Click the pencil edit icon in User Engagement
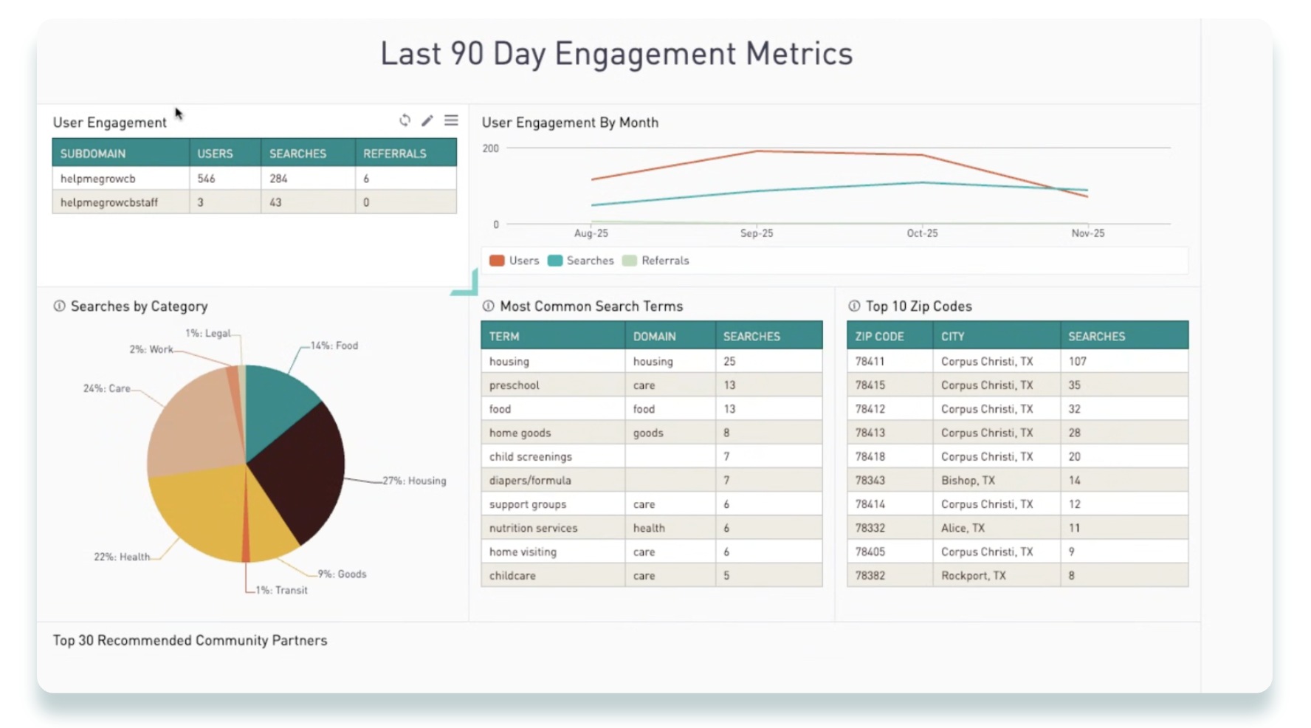This screenshot has width=1311, height=728. (x=427, y=120)
